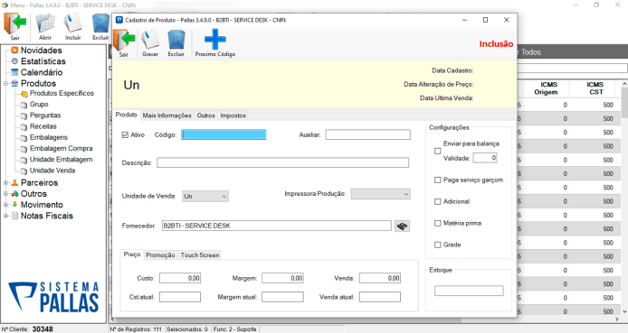Click the vertical scrollbar down arrow in grid
Image resolution: width=628 pixels, height=333 pixels.
point(624,311)
